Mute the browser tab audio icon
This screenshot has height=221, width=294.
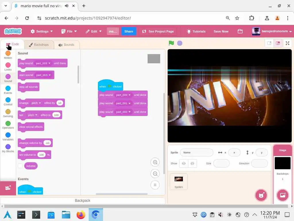67,6
